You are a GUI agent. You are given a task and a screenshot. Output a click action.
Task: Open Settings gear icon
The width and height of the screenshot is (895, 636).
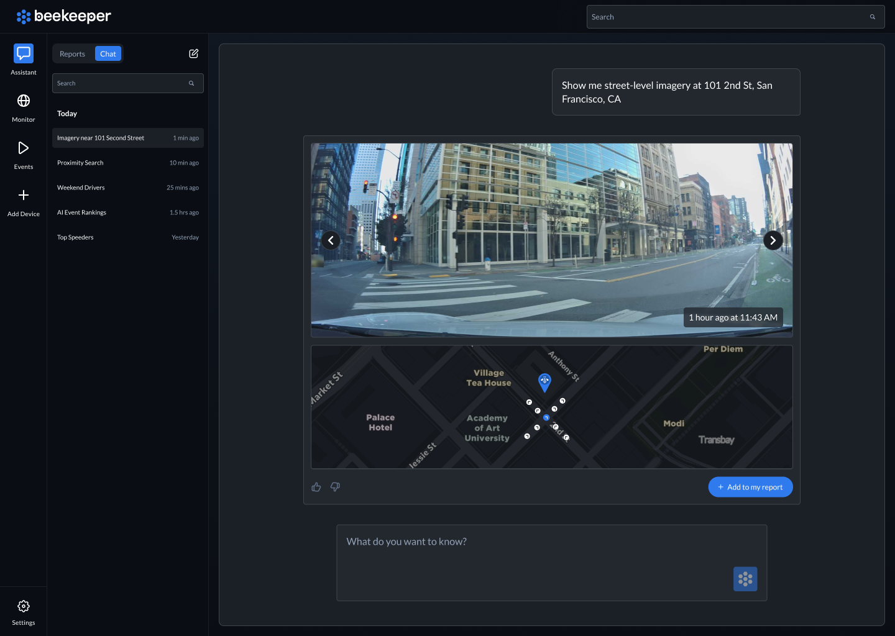click(24, 606)
